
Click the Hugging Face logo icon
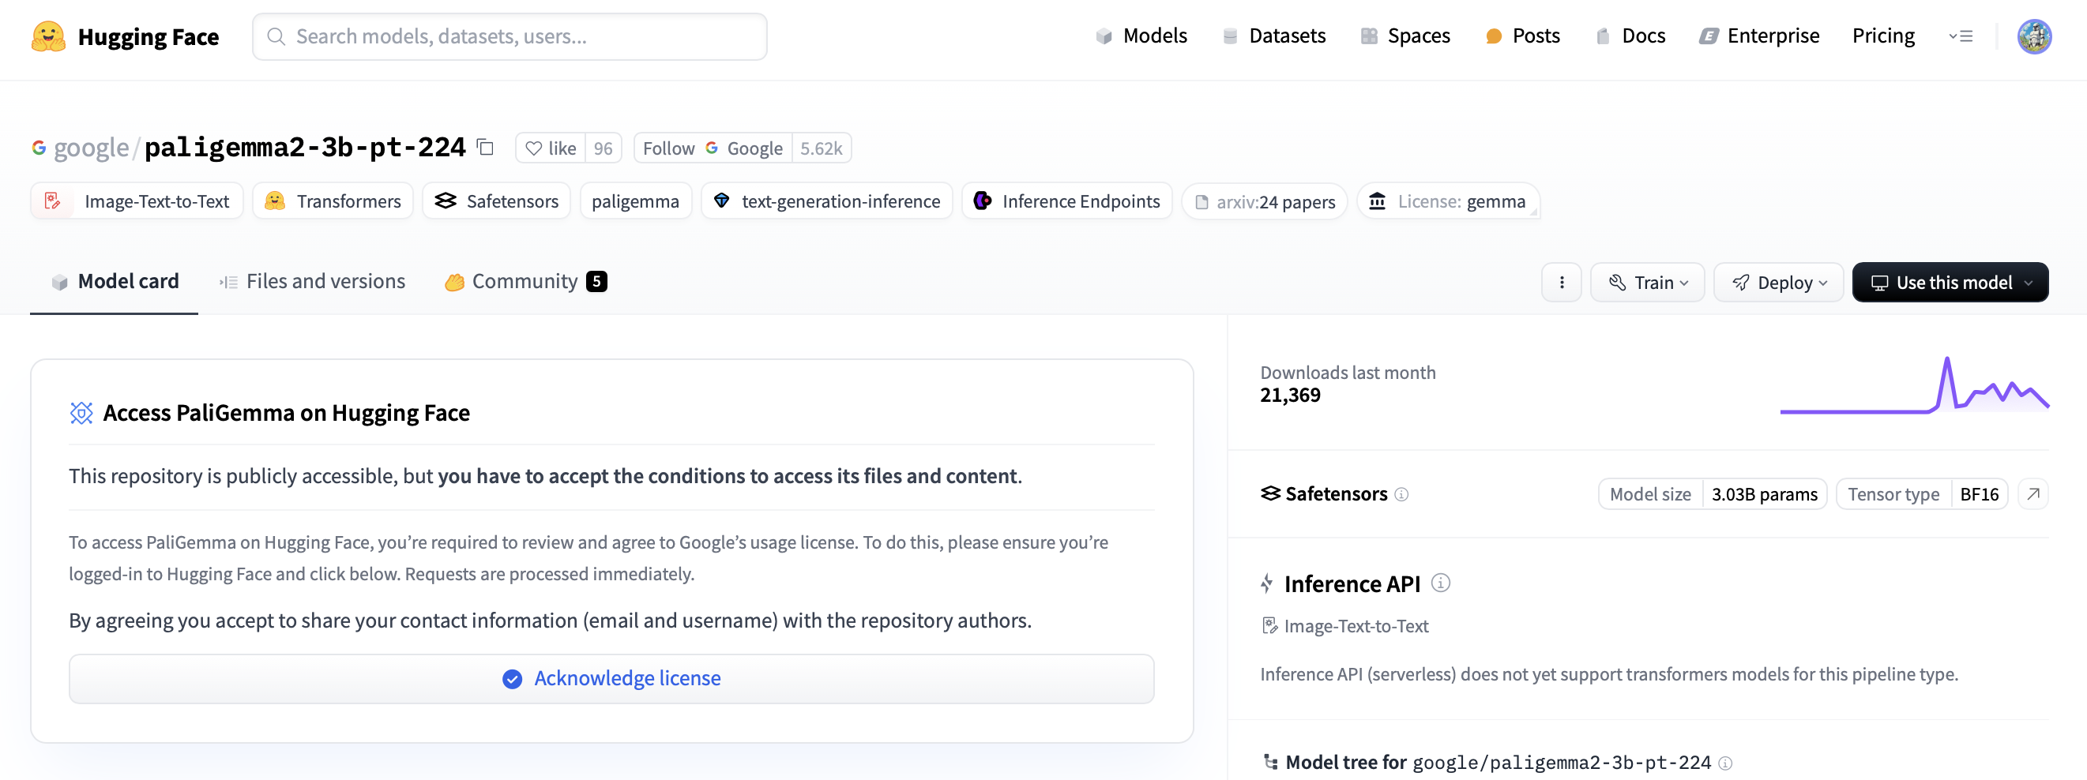point(48,36)
